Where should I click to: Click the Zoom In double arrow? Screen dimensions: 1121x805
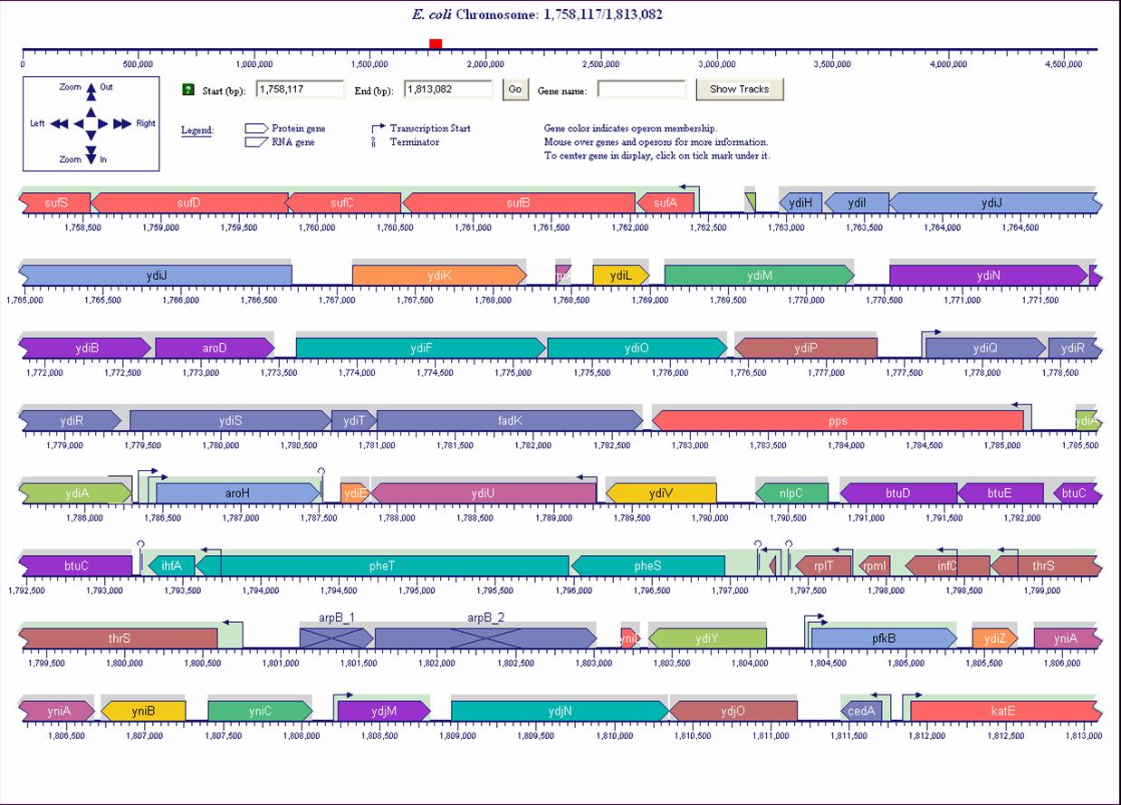[x=91, y=156]
